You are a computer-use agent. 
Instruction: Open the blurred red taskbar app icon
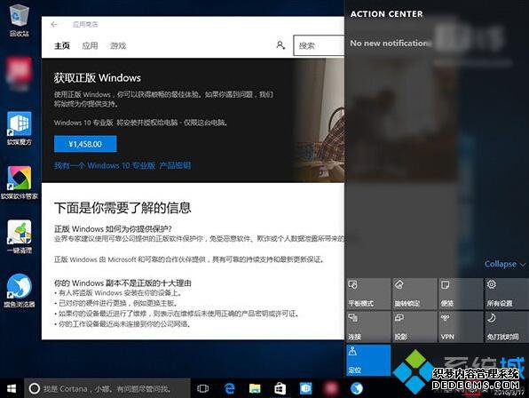click(331, 388)
